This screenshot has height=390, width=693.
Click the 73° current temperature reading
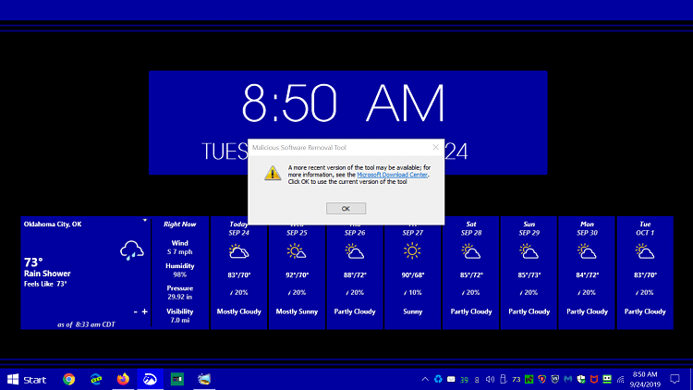point(33,262)
